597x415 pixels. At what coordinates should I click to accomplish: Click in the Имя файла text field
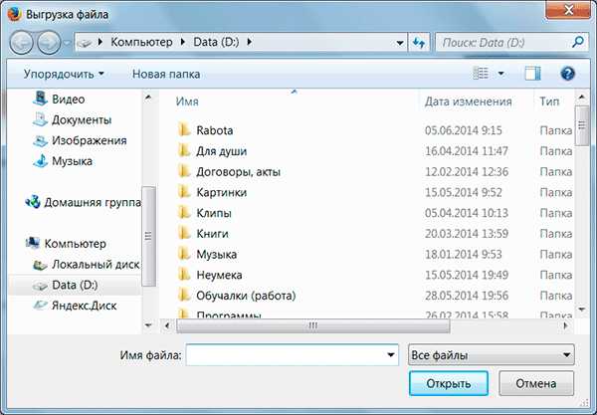tap(285, 354)
